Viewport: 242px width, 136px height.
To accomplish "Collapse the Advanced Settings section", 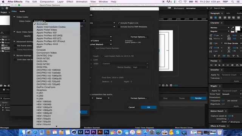I will 14,42.
